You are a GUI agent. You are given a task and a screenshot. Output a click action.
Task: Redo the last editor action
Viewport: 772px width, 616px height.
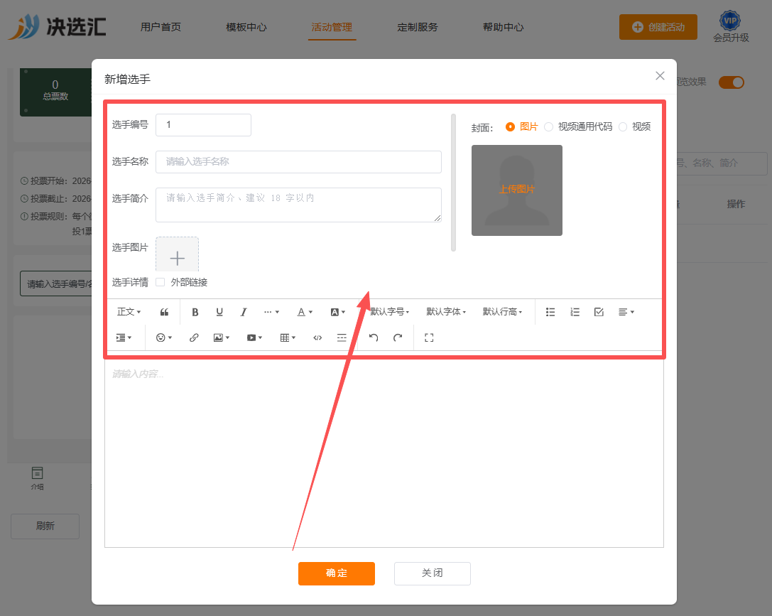398,337
